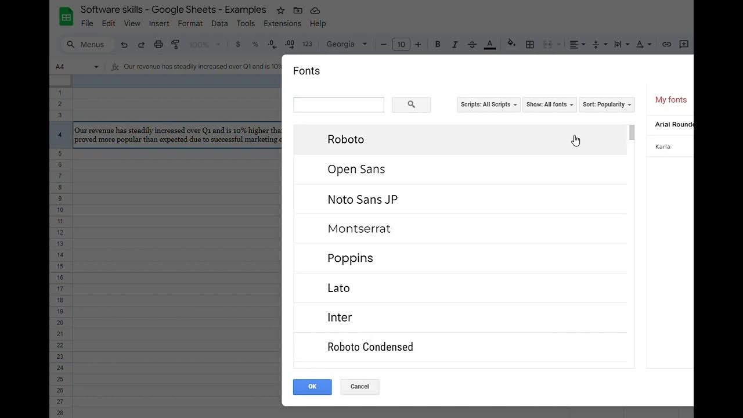Open the Extensions menu
The width and height of the screenshot is (743, 418).
coord(282,23)
